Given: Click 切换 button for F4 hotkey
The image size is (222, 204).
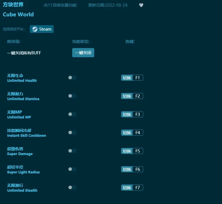Looking at the screenshot, I should (x=127, y=132).
